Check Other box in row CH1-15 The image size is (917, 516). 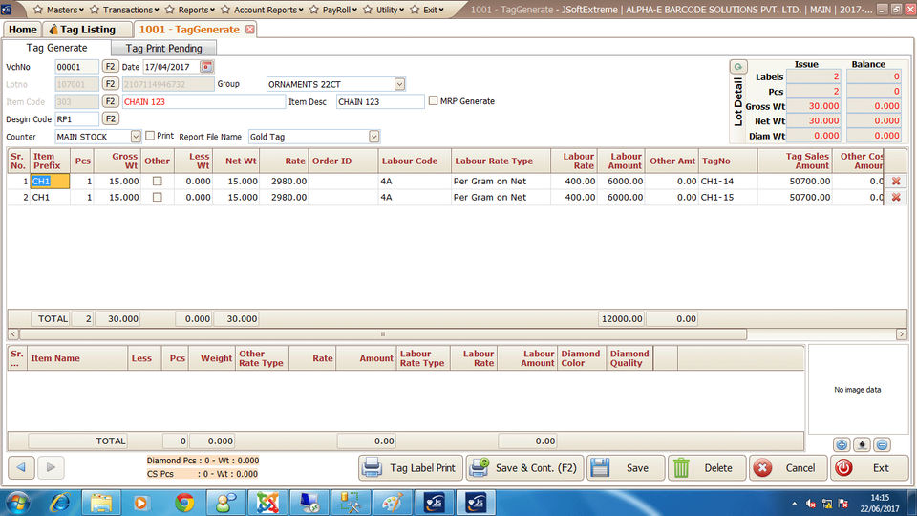(x=157, y=198)
